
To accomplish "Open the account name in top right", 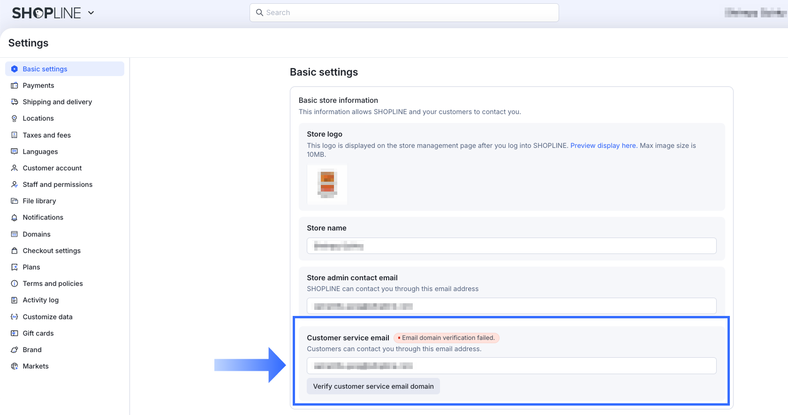I will click(x=755, y=13).
